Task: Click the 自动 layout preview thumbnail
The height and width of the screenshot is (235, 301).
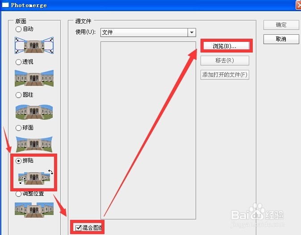Action: [34, 45]
